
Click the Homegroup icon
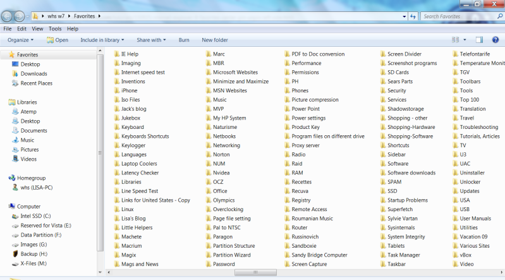pos(11,178)
